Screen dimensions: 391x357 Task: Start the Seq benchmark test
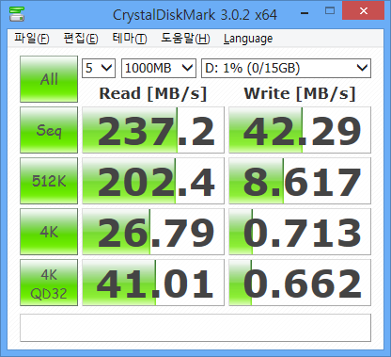49,130
